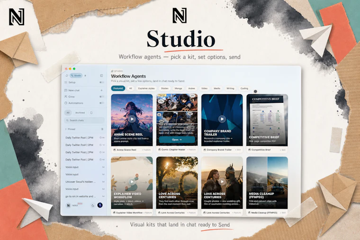Click the plus icon beside New chat
This screenshot has width=360, height=240.
pyautogui.click(x=101, y=90)
